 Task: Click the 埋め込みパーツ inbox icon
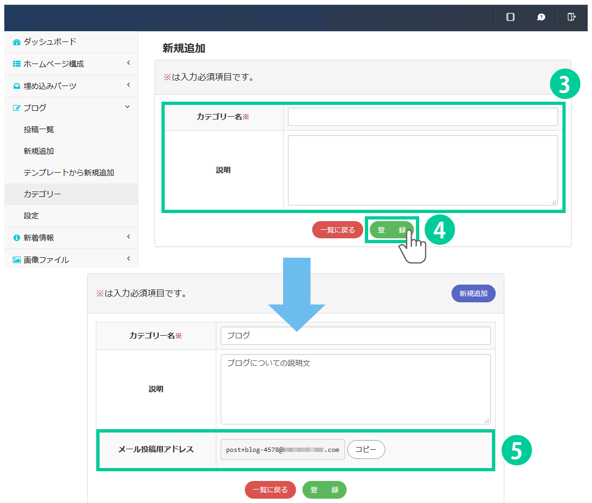click(17, 86)
